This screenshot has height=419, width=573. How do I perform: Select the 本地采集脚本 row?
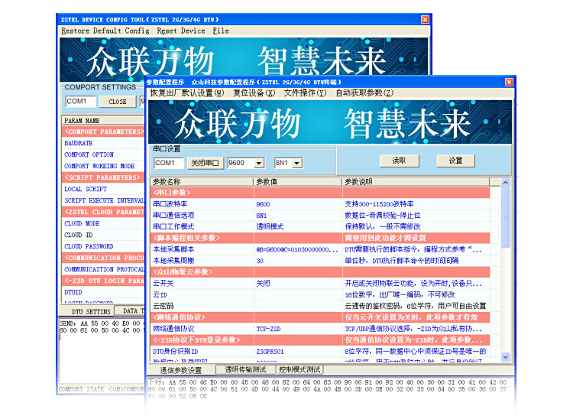click(x=320, y=249)
